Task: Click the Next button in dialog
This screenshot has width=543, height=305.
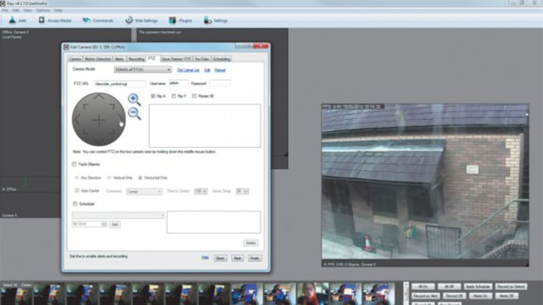Action: point(237,258)
